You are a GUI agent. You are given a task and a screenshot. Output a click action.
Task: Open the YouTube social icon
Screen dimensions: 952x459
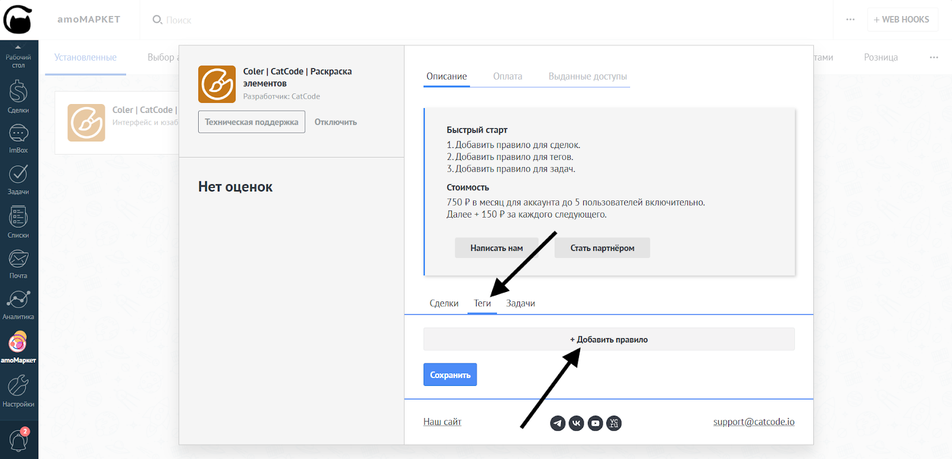(595, 423)
